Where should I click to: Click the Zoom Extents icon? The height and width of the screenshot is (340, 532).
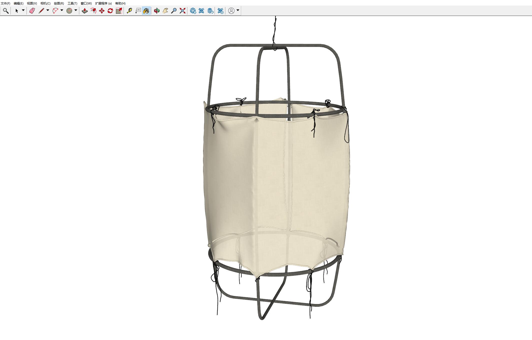[183, 11]
